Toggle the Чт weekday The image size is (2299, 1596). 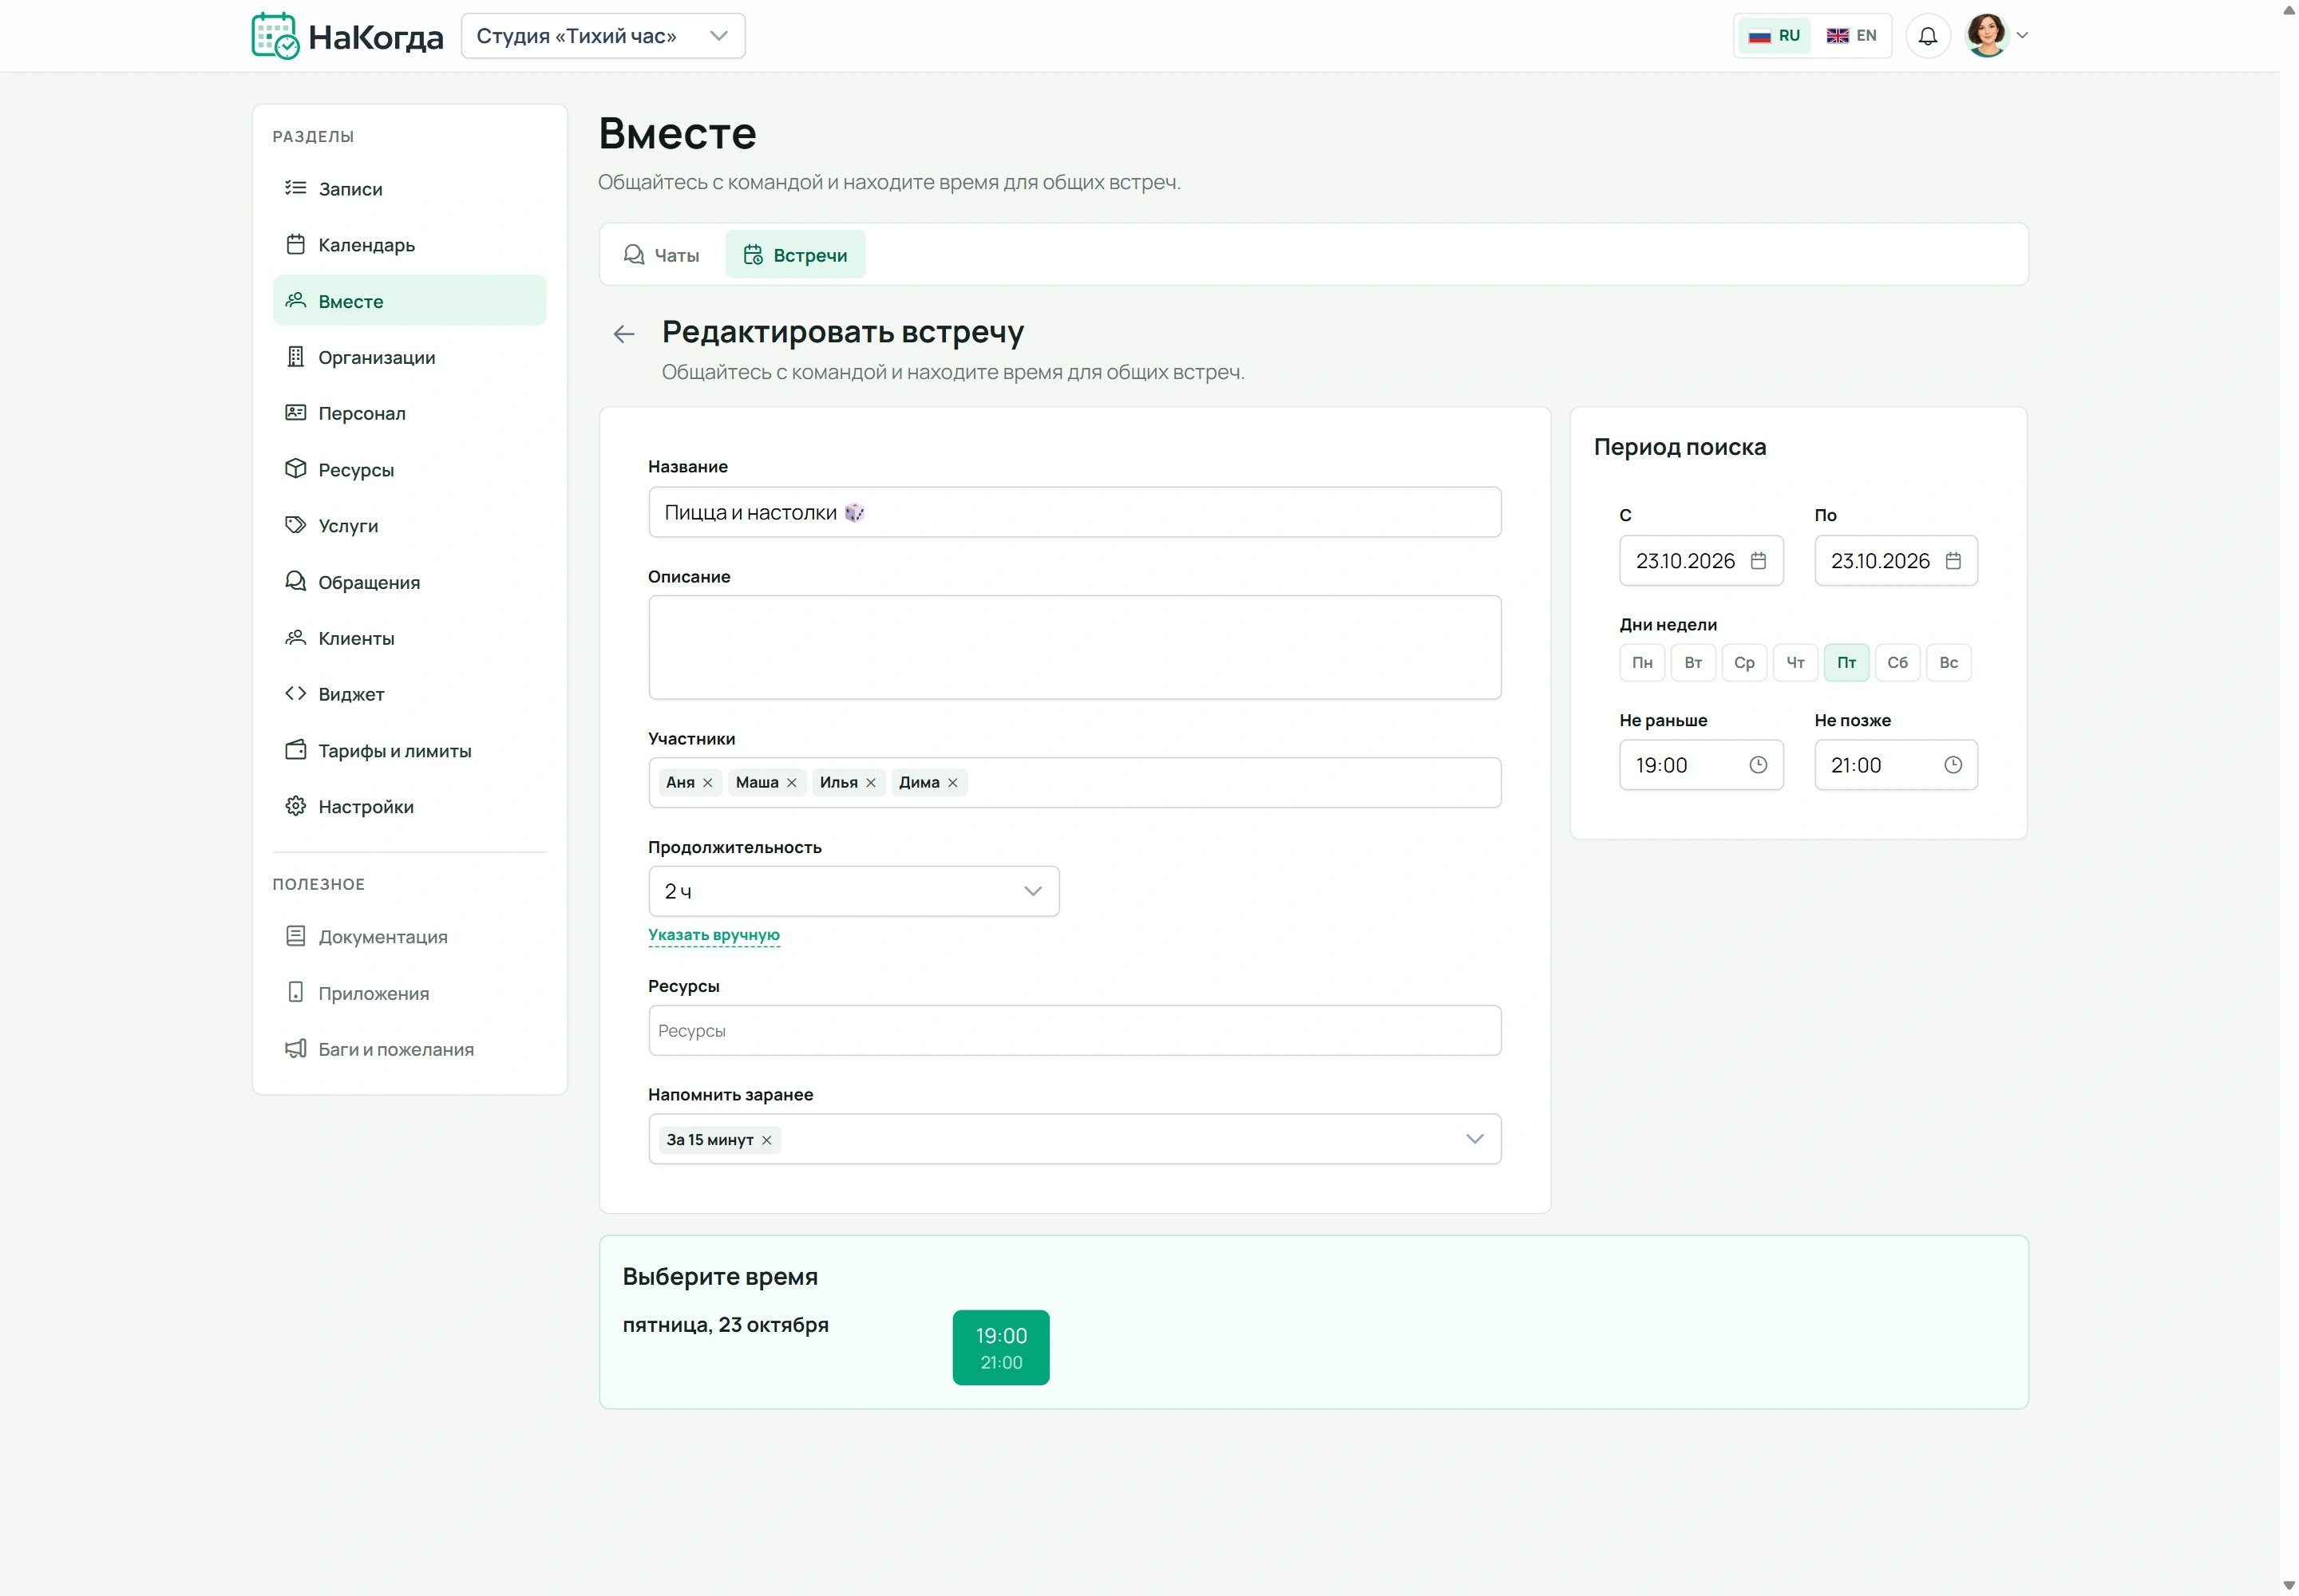pos(1794,663)
